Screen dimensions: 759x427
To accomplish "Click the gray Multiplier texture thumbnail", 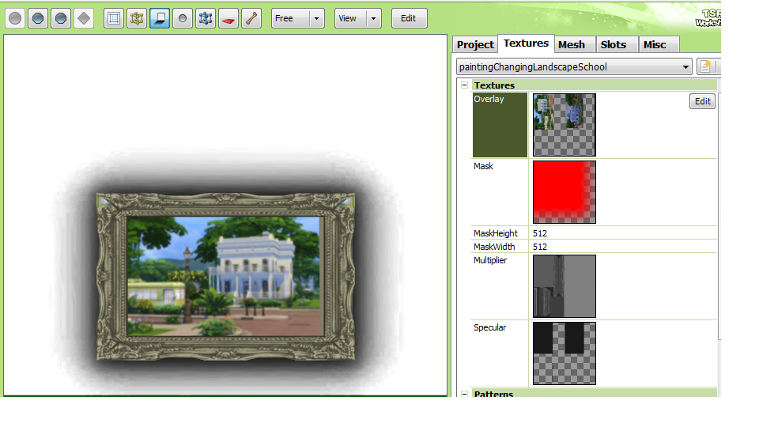I will point(565,286).
